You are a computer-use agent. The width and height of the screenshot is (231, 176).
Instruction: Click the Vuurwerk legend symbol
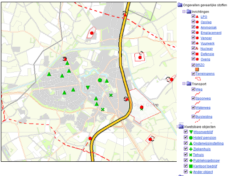[197, 43]
